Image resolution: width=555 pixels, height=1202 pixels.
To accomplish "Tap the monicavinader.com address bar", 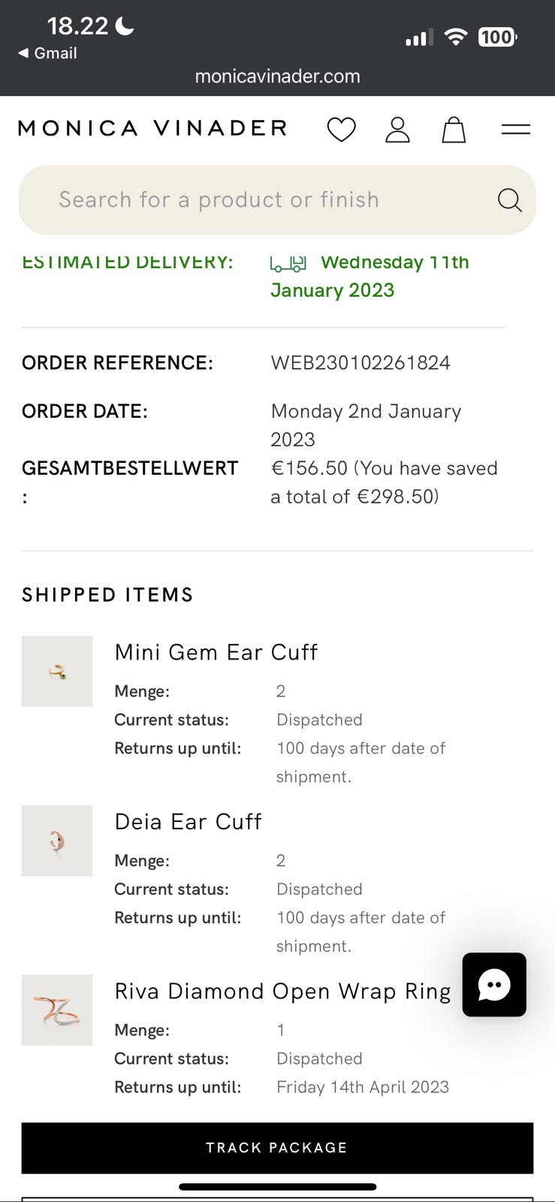I will coord(277,76).
